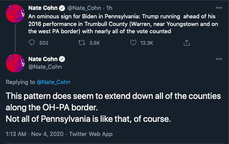Click the 502 replies count
The height and width of the screenshot is (144, 229).
(x=44, y=43)
